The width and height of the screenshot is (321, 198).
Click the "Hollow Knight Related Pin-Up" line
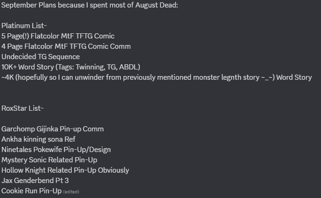tap(65, 170)
